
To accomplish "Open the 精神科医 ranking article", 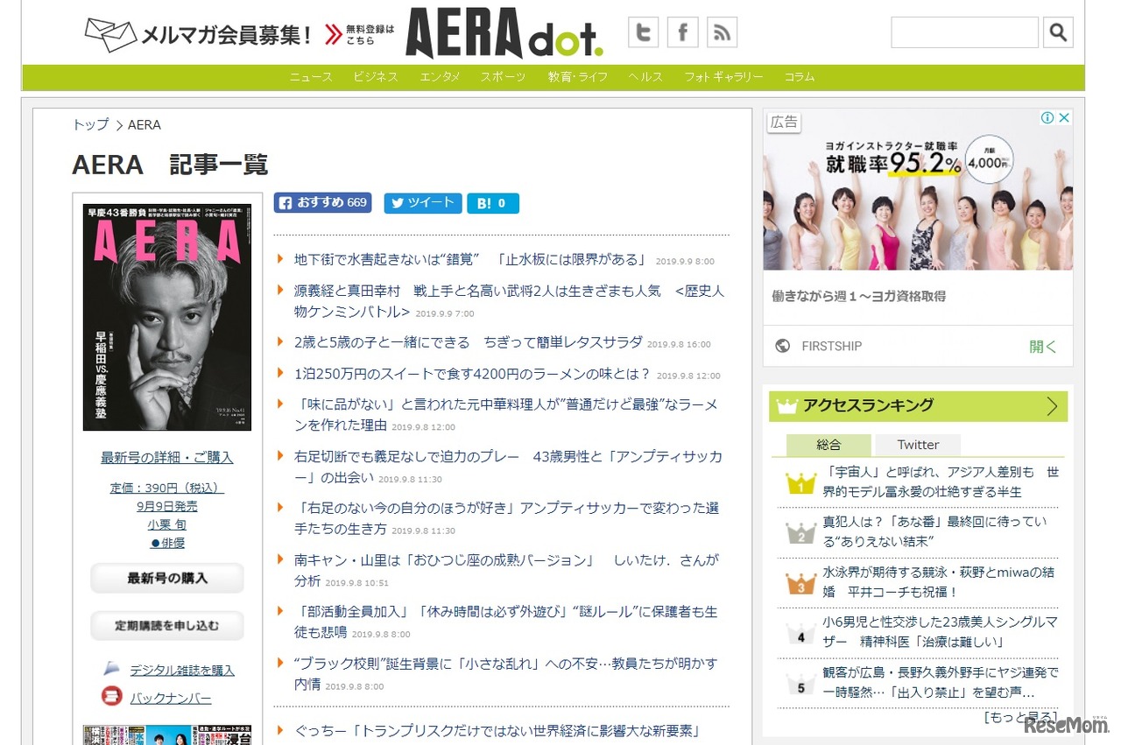I will pos(940,632).
